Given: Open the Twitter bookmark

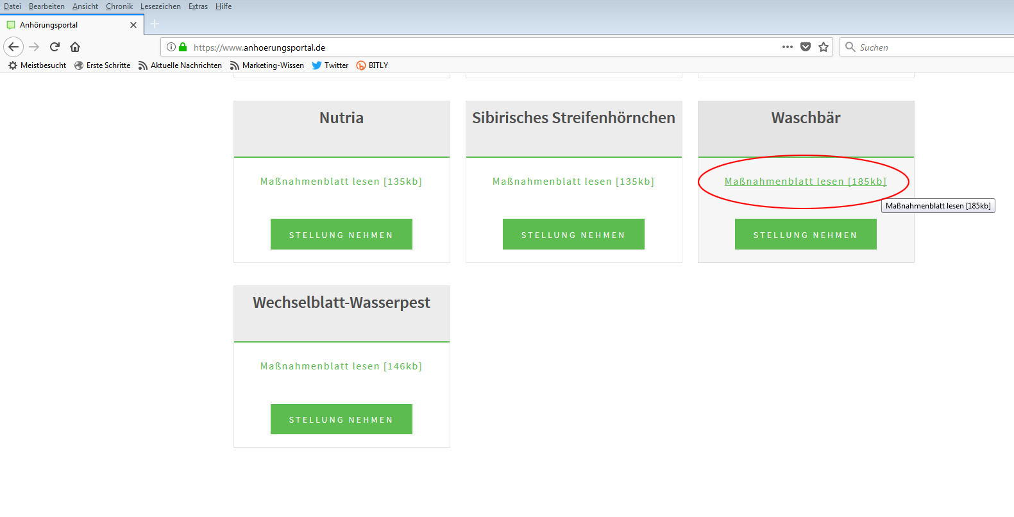Looking at the screenshot, I should 330,65.
